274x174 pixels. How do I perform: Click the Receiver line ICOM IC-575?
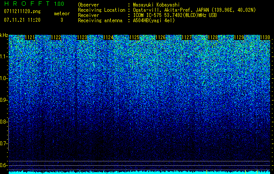pyautogui.click(x=175, y=15)
